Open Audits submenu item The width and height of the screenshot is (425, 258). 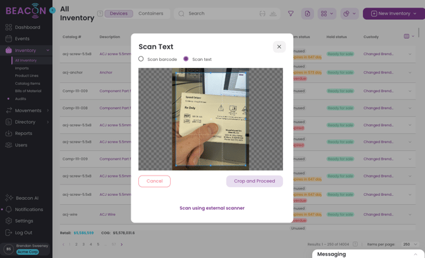(x=20, y=99)
